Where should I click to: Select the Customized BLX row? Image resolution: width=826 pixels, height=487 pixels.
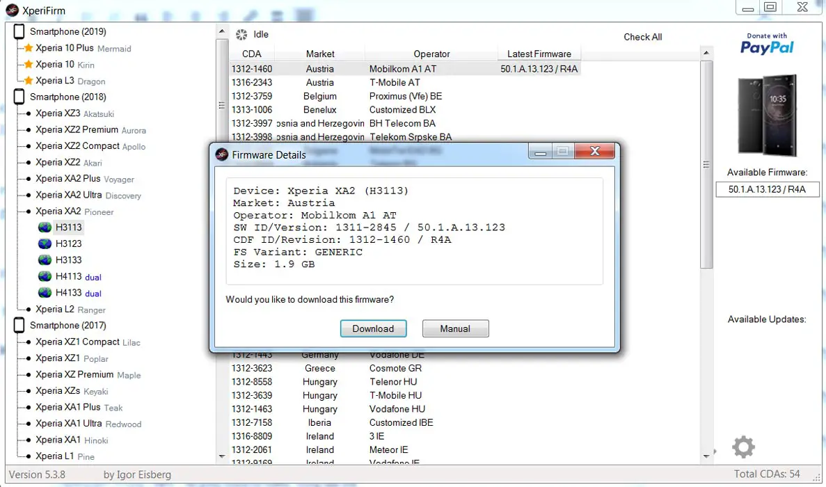click(x=405, y=110)
